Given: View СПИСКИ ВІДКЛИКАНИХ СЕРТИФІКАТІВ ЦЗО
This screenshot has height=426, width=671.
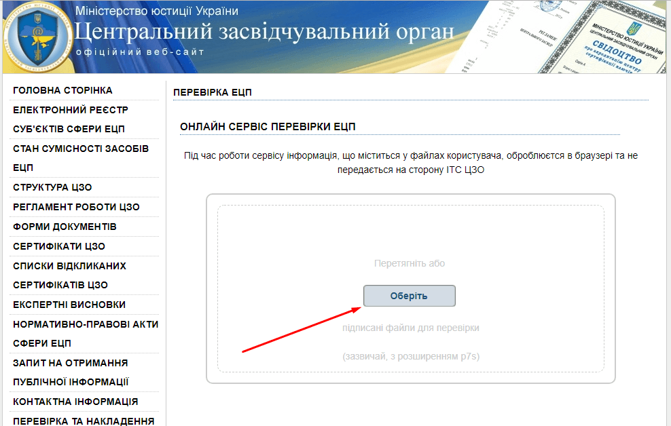Looking at the screenshot, I should (x=69, y=275).
